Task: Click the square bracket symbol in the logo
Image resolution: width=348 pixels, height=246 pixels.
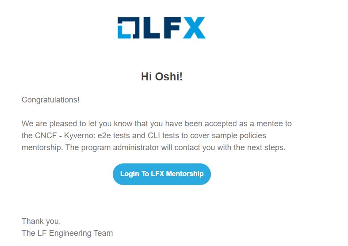Action: (127, 28)
